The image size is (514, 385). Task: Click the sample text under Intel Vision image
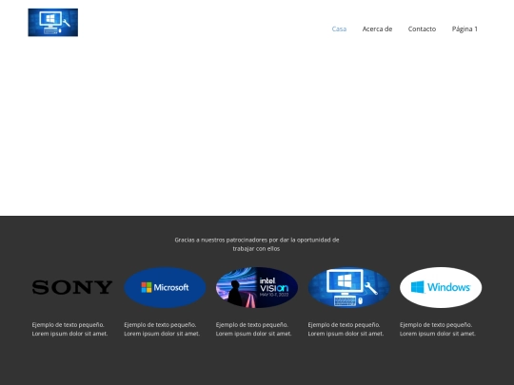[254, 329]
